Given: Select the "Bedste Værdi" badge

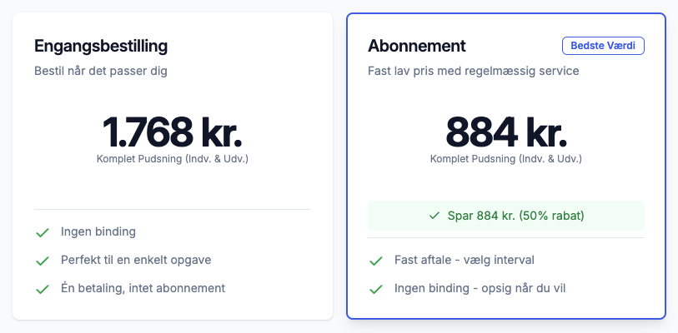Looking at the screenshot, I should (603, 46).
